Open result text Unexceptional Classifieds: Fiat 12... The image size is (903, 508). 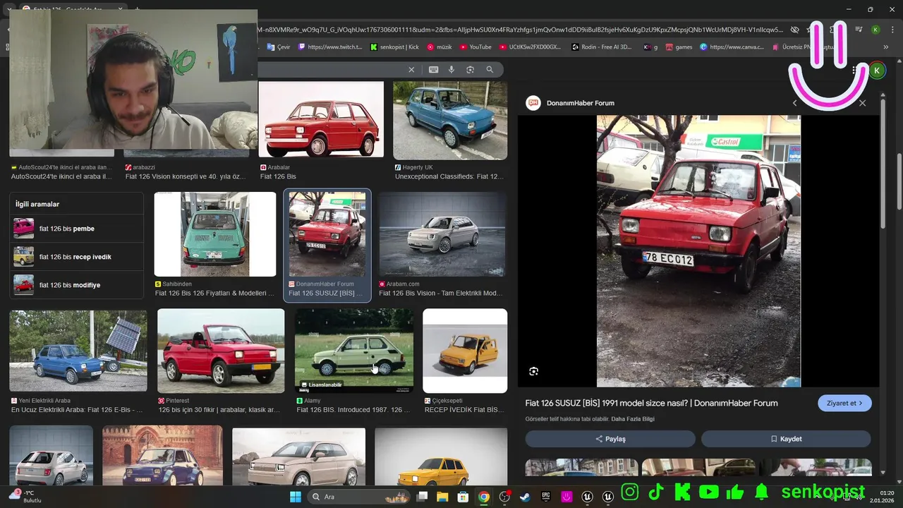[x=449, y=176]
